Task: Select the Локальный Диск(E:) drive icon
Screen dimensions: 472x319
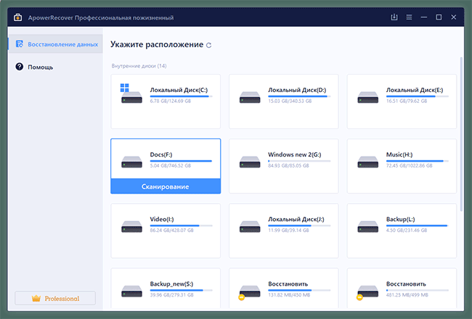Action: click(x=367, y=97)
